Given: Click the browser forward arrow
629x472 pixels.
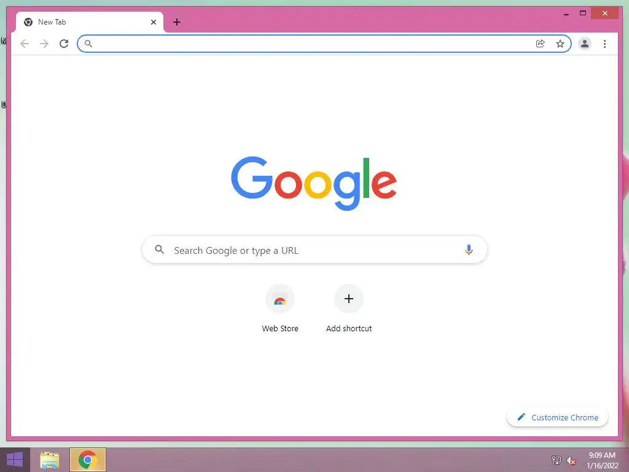Looking at the screenshot, I should (44, 44).
